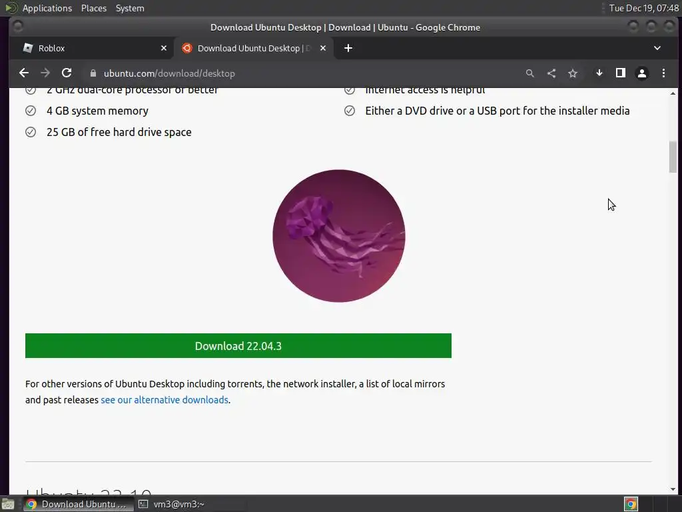Screen dimensions: 682x512
Task: Click the show desktop icon in bottom panel
Action: point(8,504)
